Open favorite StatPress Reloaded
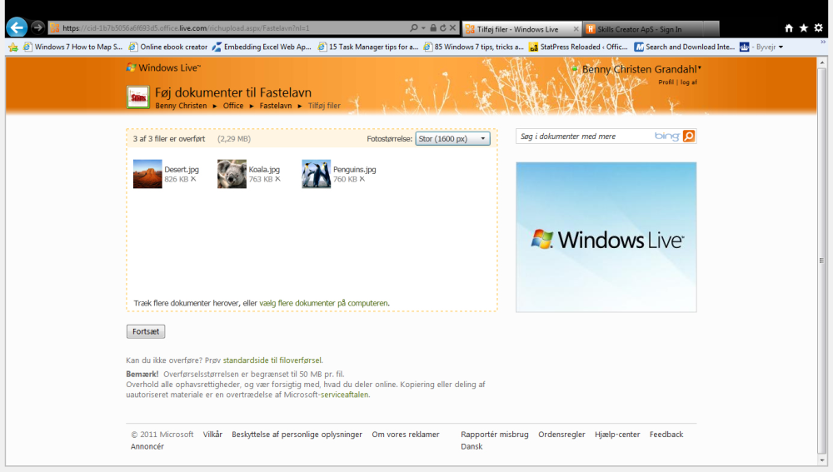The height and width of the screenshot is (472, 833). pyautogui.click(x=579, y=47)
